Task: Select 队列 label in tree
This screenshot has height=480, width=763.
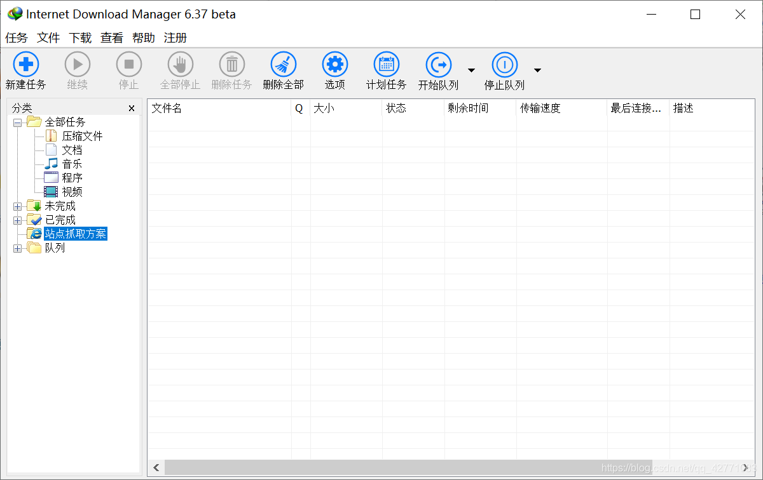Action: click(x=55, y=248)
